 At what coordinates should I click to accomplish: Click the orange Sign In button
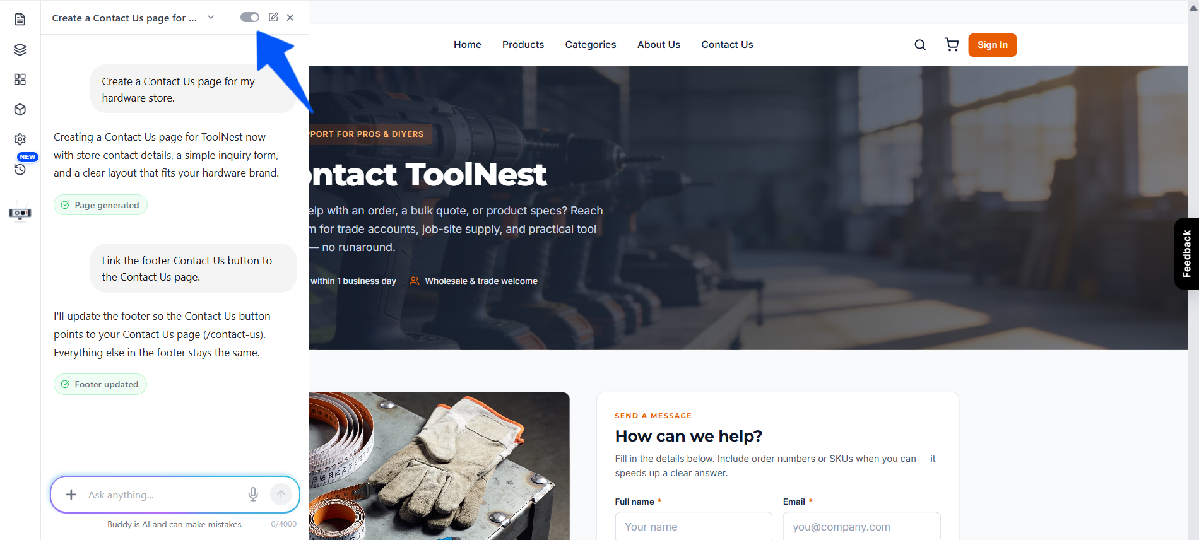[993, 45]
